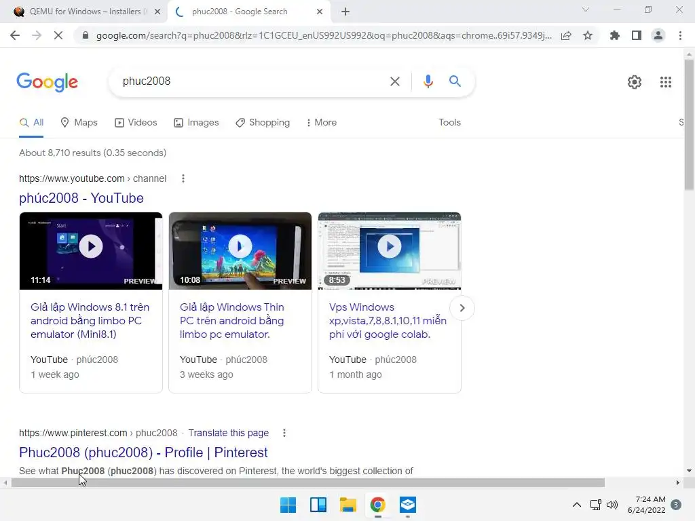
Task: Click the vertical scrollbar thumb
Action: (x=689, y=125)
